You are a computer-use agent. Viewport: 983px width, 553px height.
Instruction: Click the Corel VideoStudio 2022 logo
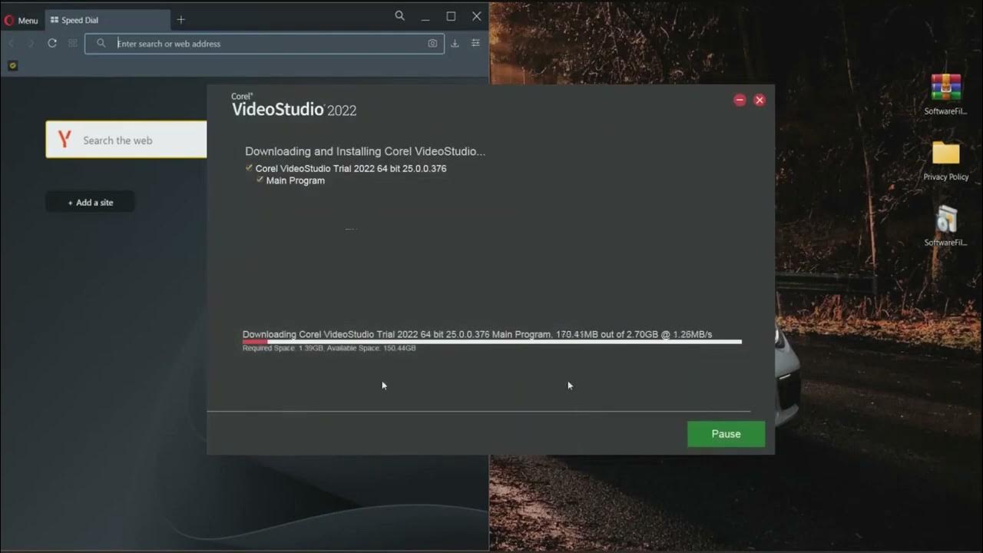pyautogui.click(x=293, y=105)
